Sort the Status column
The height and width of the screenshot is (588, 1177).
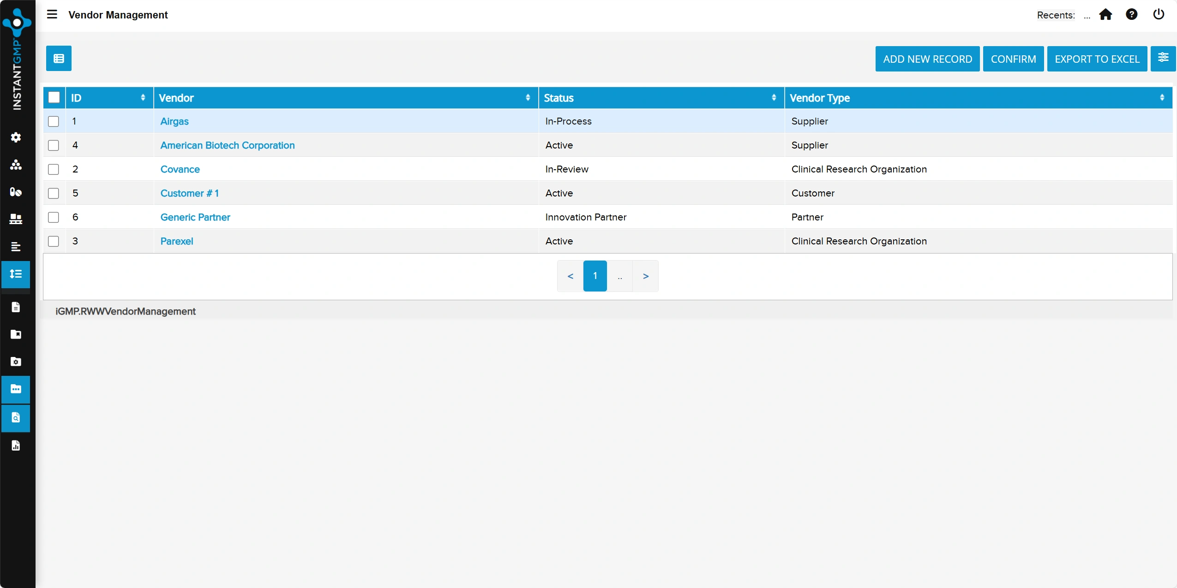click(x=775, y=97)
